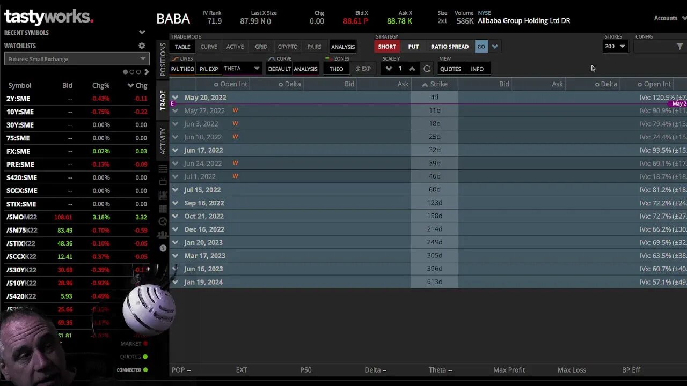Switch view to INFO
The height and width of the screenshot is (386, 687).
[477, 69]
